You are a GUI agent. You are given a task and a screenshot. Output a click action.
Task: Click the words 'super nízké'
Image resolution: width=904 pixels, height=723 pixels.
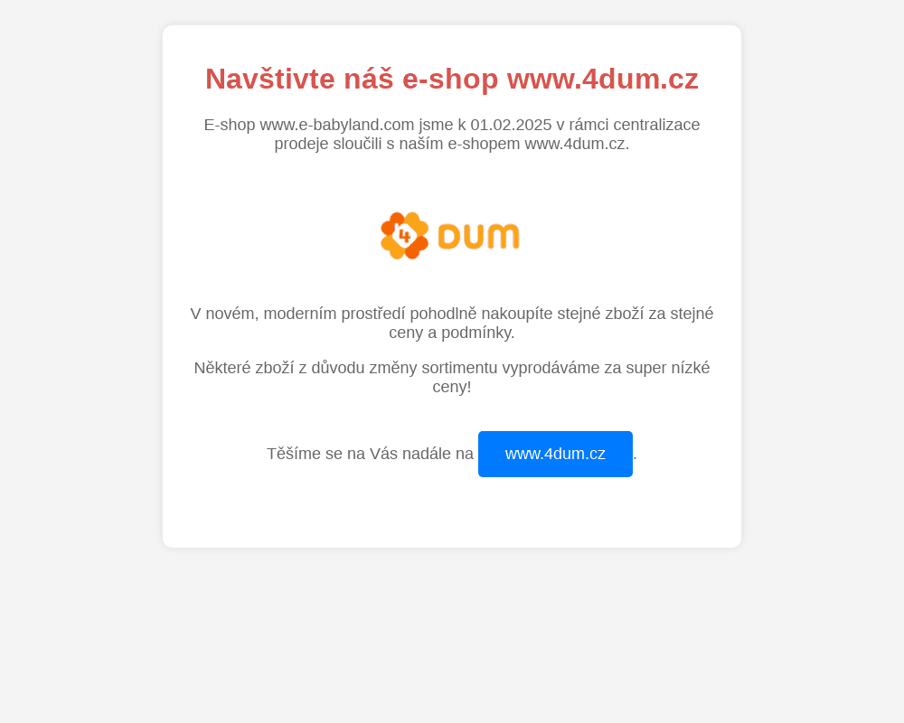(x=668, y=368)
